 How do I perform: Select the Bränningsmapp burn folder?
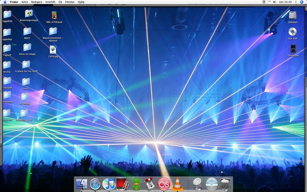[29, 14]
